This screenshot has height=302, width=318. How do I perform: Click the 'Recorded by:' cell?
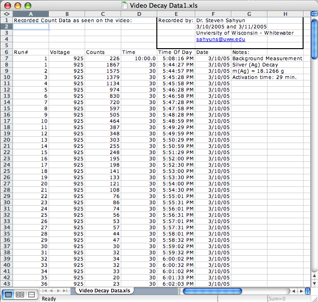click(176, 20)
